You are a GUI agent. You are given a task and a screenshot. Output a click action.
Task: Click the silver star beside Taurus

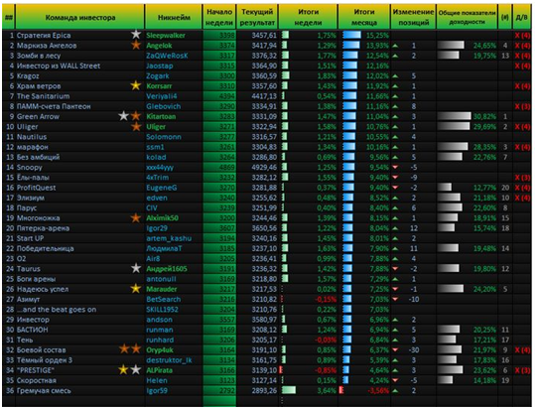click(x=136, y=268)
